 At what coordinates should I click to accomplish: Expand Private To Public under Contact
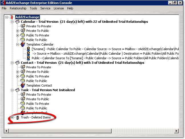pos(17,72)
